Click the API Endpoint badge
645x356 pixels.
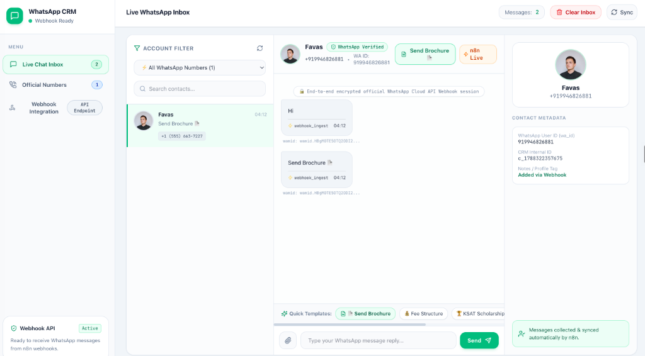[85, 108]
